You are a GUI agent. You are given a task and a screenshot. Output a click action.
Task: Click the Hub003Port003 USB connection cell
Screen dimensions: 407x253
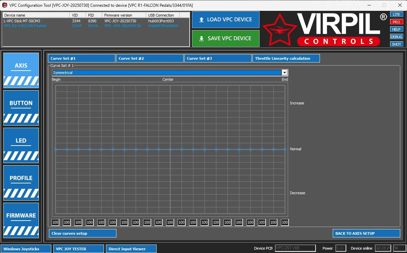click(x=161, y=21)
